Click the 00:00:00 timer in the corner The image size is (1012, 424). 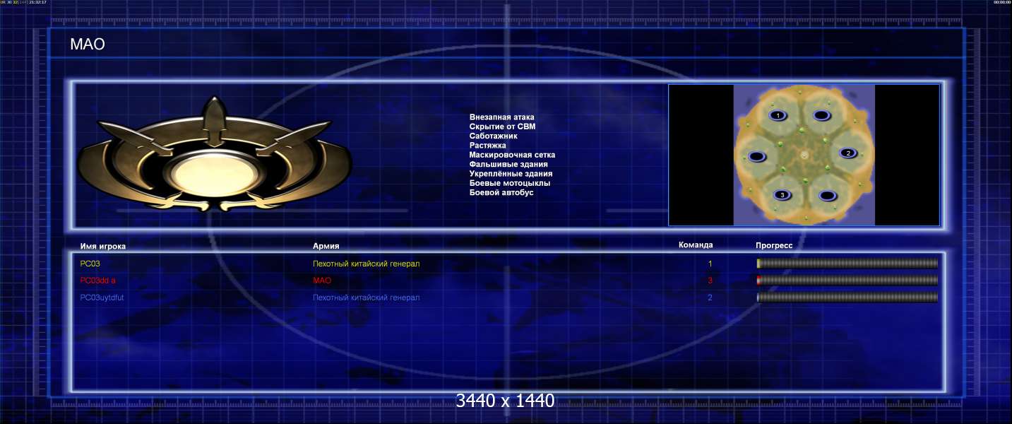pos(1001,2)
